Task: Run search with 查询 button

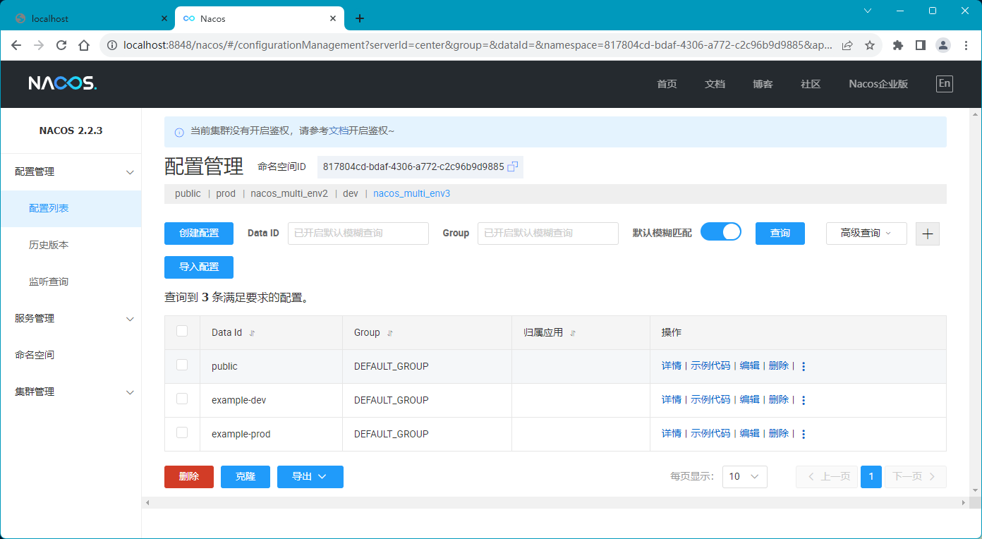Action: pos(780,234)
